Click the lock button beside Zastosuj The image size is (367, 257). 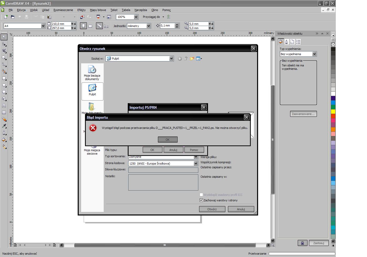302,243
